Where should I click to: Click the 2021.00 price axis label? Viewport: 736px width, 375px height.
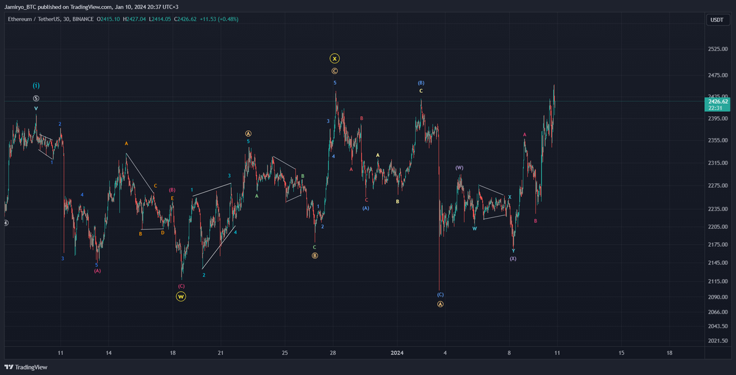[x=717, y=341]
